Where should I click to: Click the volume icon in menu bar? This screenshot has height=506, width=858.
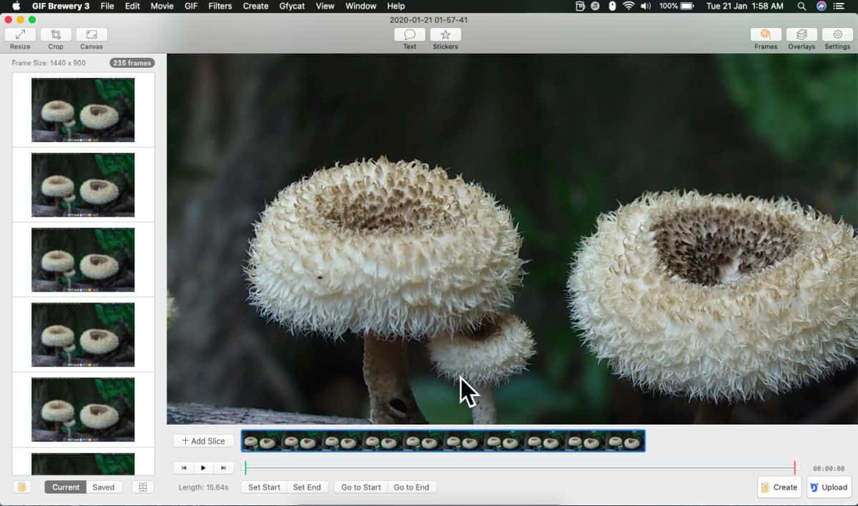tap(646, 6)
